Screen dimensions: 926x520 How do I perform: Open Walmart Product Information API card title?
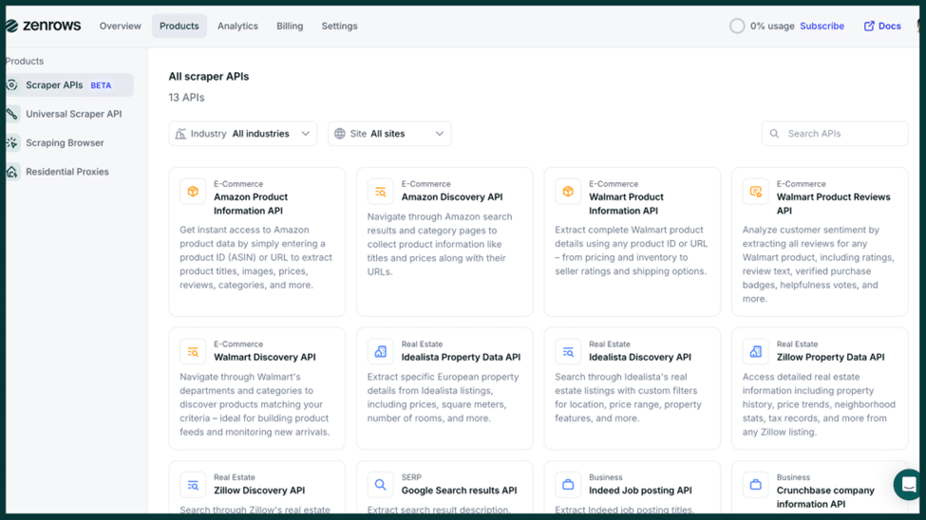point(626,204)
